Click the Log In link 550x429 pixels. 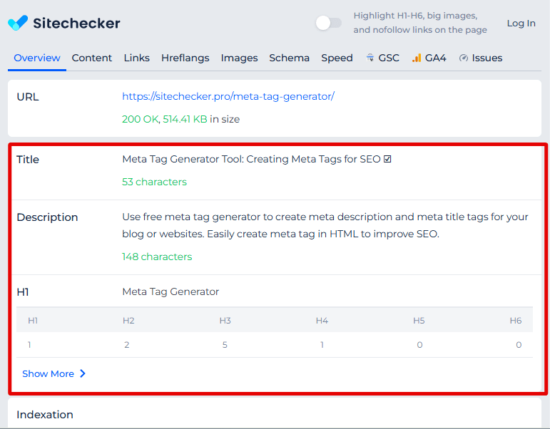pos(521,24)
